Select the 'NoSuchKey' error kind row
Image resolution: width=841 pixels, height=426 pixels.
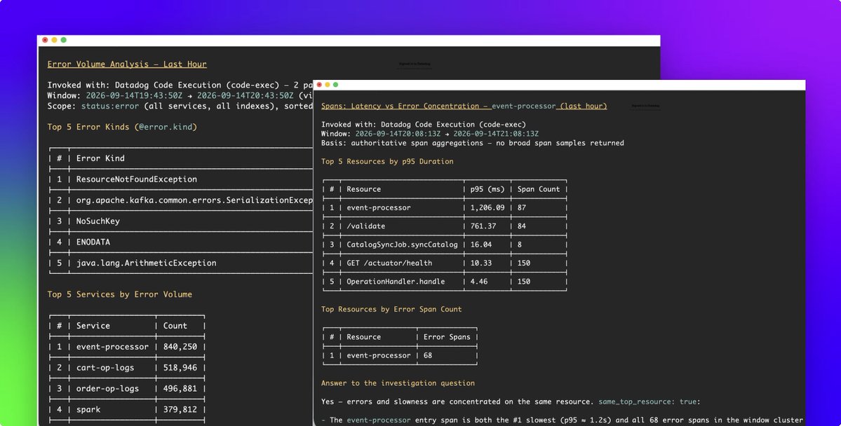tap(181, 221)
